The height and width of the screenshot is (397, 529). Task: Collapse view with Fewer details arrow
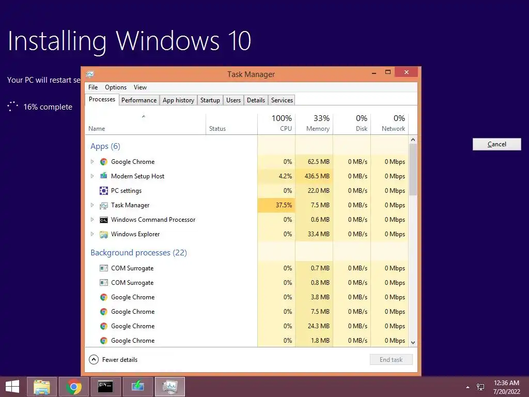[94, 360]
